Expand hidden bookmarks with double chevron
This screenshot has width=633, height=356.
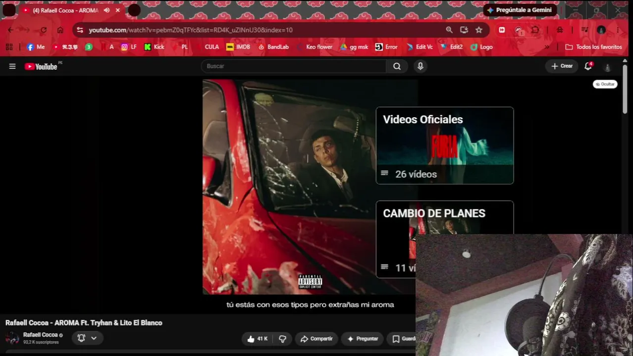547,47
